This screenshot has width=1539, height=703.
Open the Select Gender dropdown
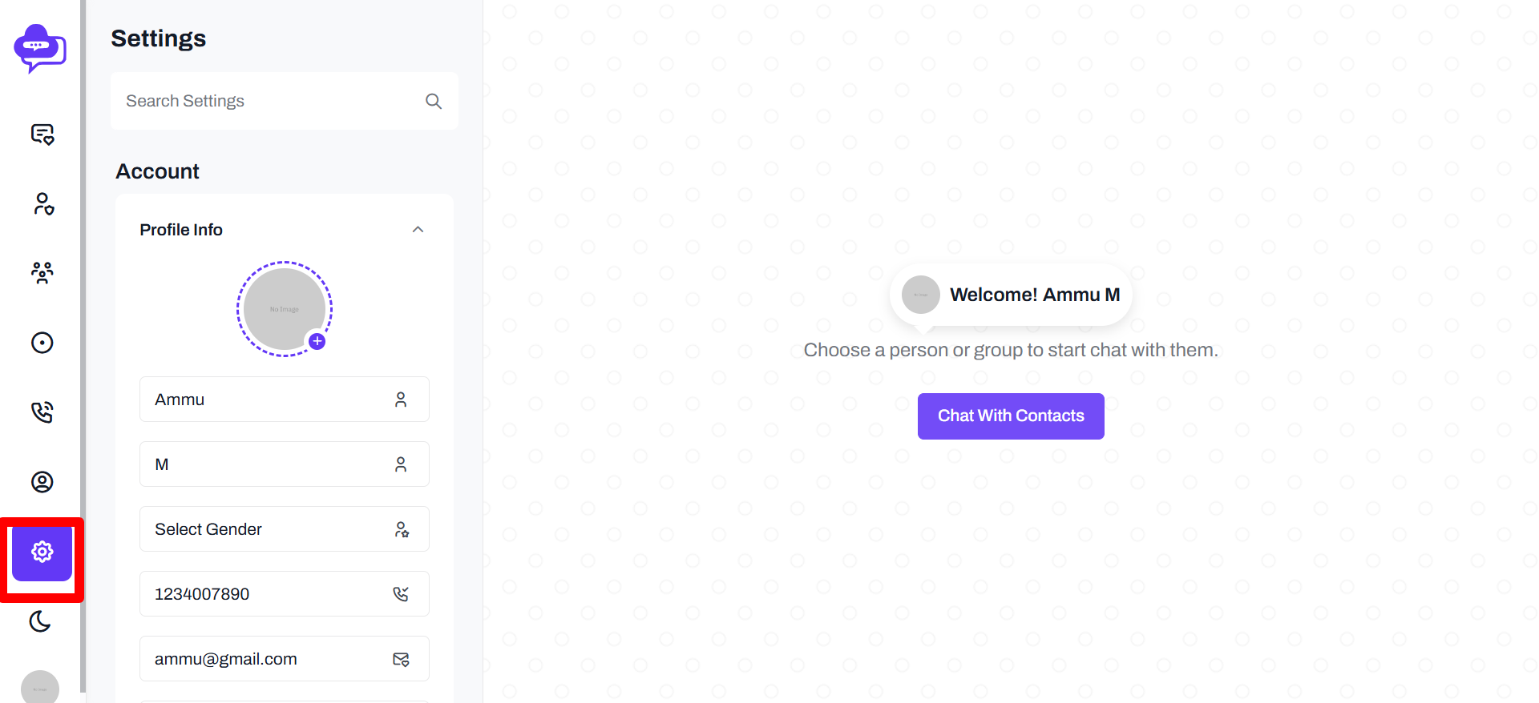[285, 529]
